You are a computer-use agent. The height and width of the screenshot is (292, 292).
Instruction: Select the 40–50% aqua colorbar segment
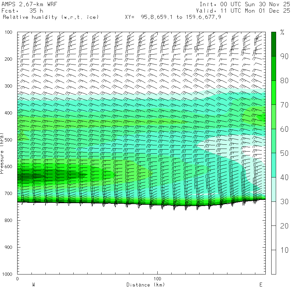[274, 165]
